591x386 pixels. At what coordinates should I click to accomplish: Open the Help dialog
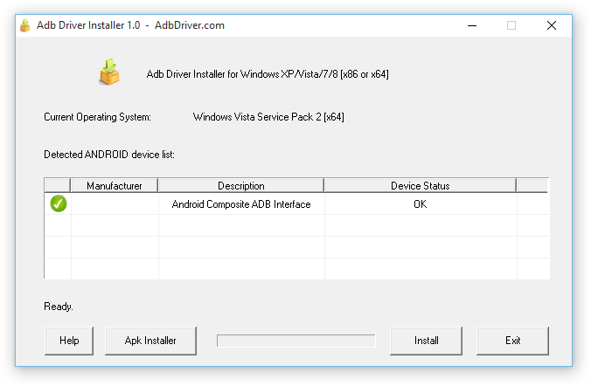[69, 341]
